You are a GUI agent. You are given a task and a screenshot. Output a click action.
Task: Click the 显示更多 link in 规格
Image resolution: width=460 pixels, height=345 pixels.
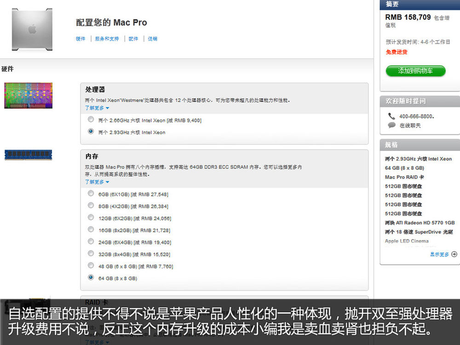tap(439, 254)
